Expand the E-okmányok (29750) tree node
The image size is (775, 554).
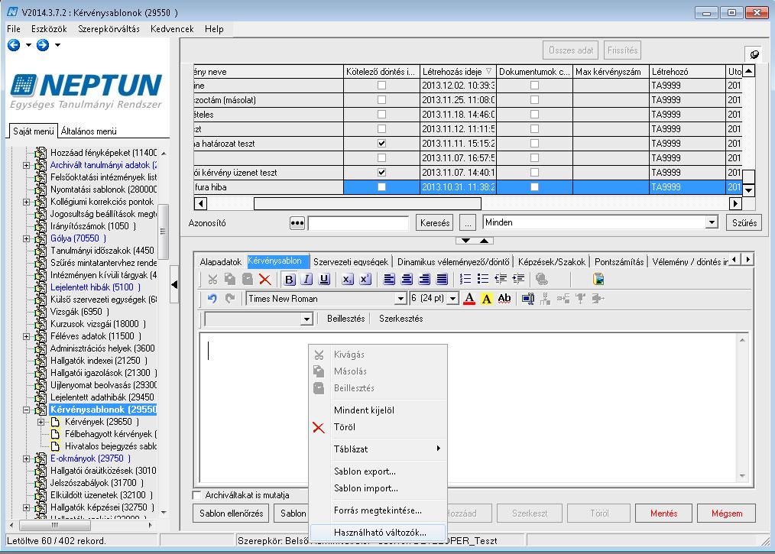(x=27, y=458)
